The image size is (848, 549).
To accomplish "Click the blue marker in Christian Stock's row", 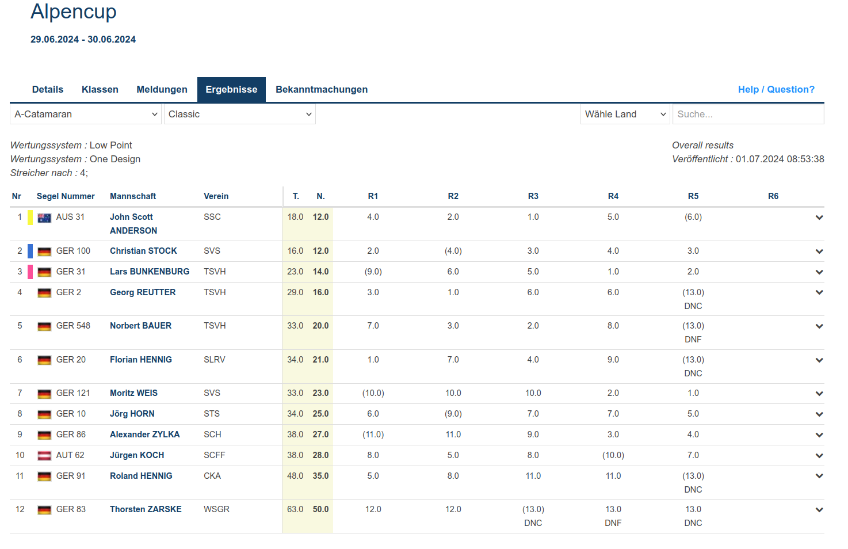I will tap(30, 251).
